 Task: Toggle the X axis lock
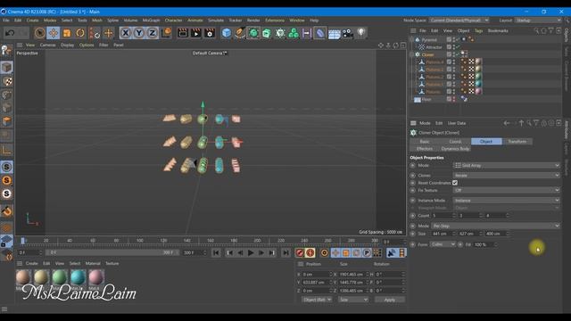click(x=125, y=33)
